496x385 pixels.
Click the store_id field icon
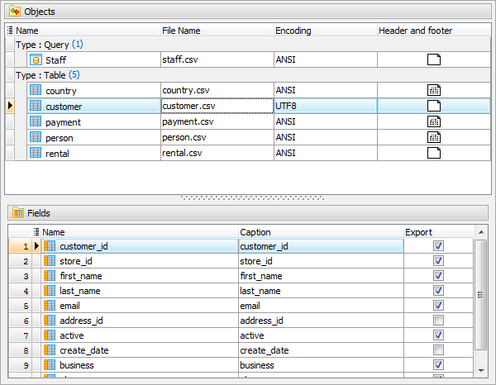click(50, 261)
